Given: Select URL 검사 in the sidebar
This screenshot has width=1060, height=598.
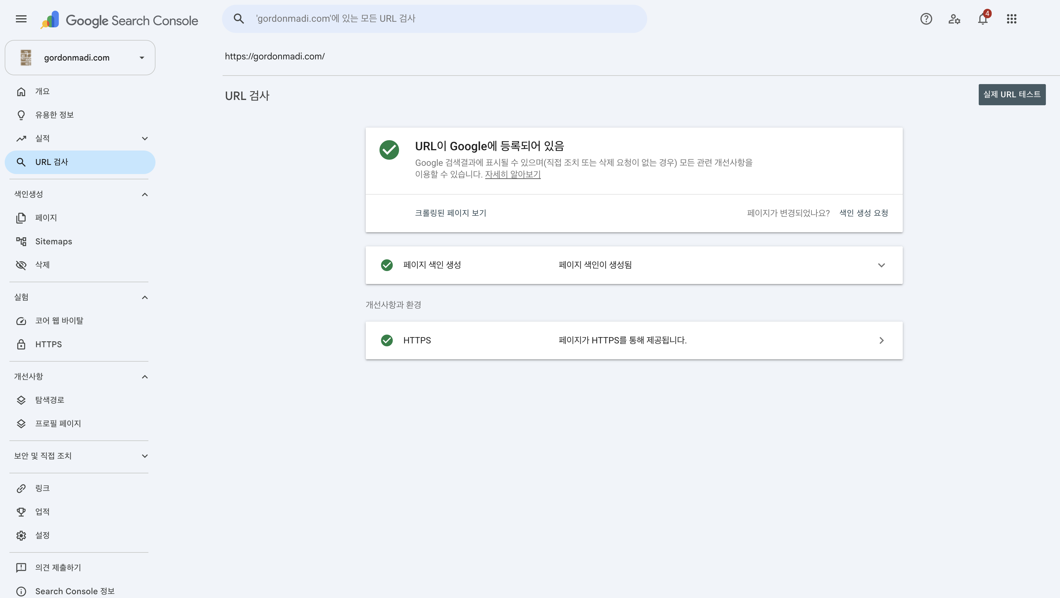Looking at the screenshot, I should click(80, 162).
